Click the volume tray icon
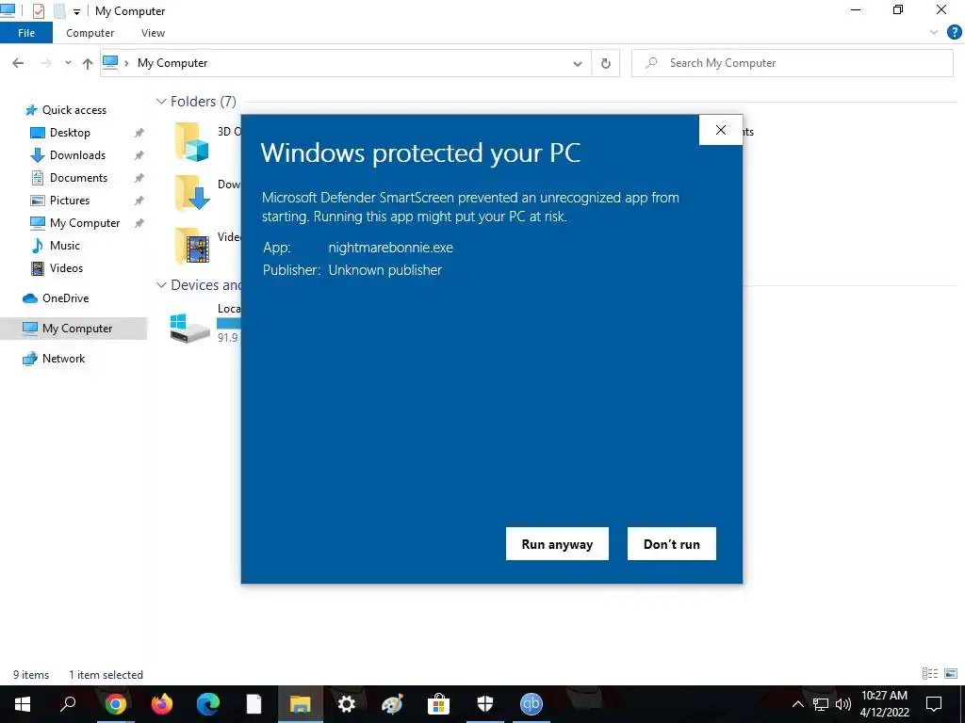 point(843,704)
